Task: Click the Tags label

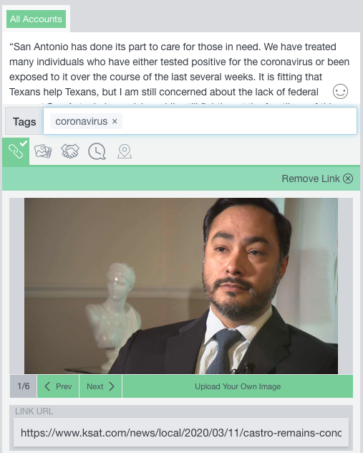Action: click(x=24, y=122)
